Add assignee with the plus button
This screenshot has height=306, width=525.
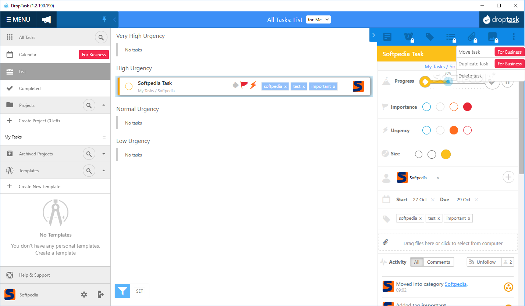508,177
